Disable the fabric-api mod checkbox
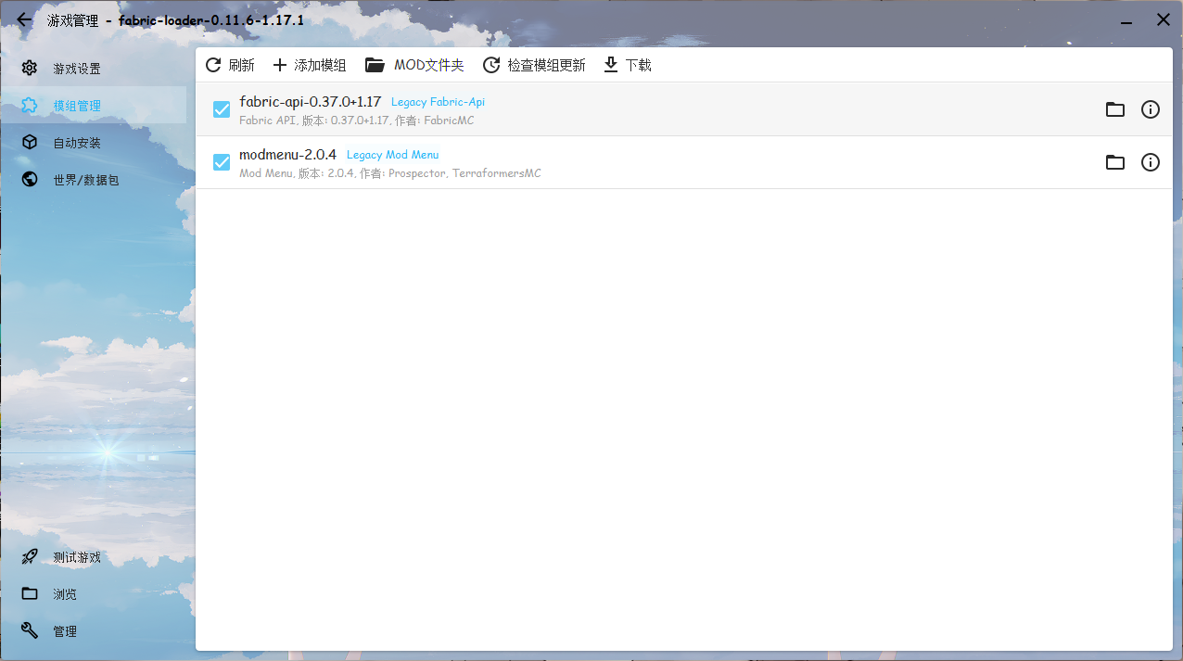 (221, 108)
